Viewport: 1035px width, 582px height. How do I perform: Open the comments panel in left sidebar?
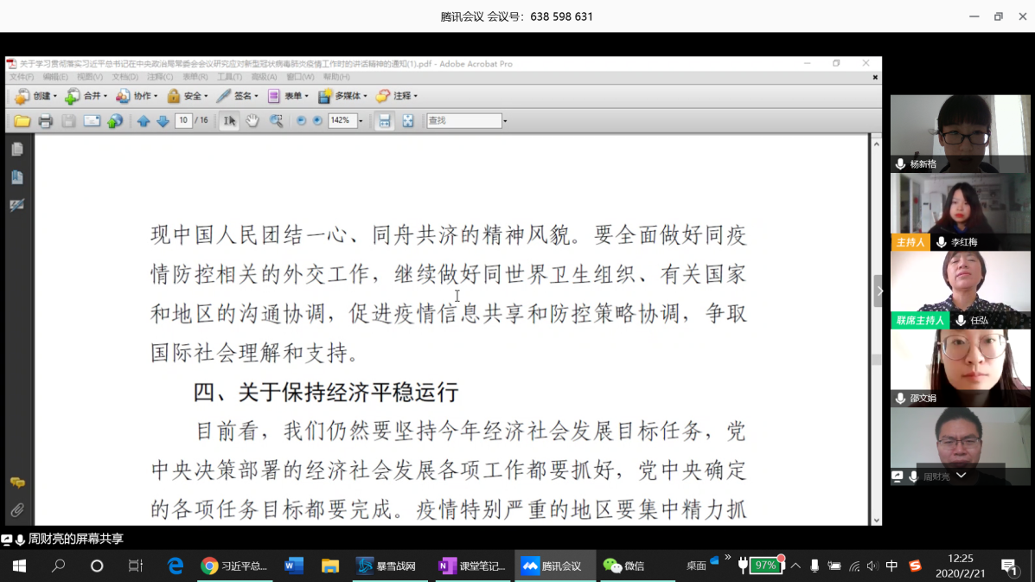pyautogui.click(x=17, y=483)
